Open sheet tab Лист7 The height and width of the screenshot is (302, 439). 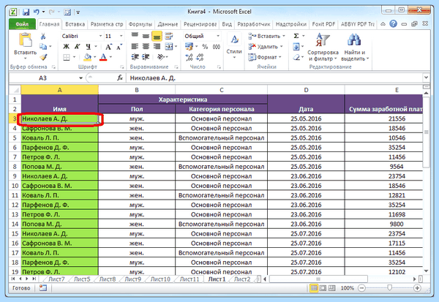[56, 279]
